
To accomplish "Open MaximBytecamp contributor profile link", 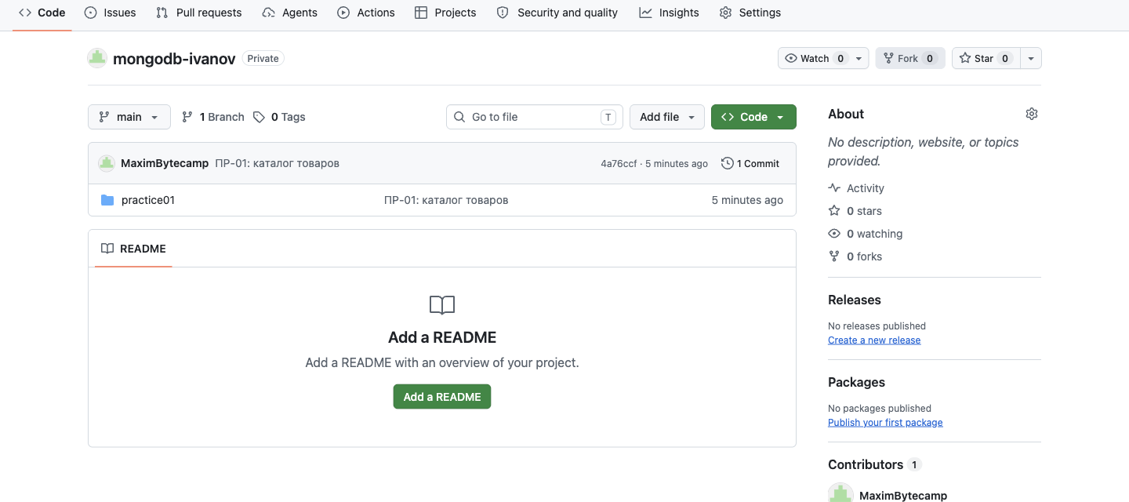I will pyautogui.click(x=903, y=496).
